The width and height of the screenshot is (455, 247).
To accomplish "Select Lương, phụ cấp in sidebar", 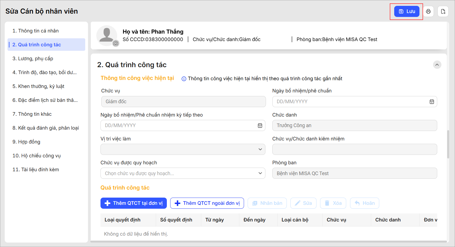I will pos(33,59).
